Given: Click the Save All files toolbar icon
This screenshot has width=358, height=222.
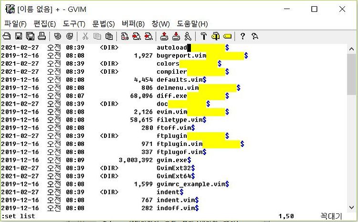Looking at the screenshot, I should click(x=30, y=36).
